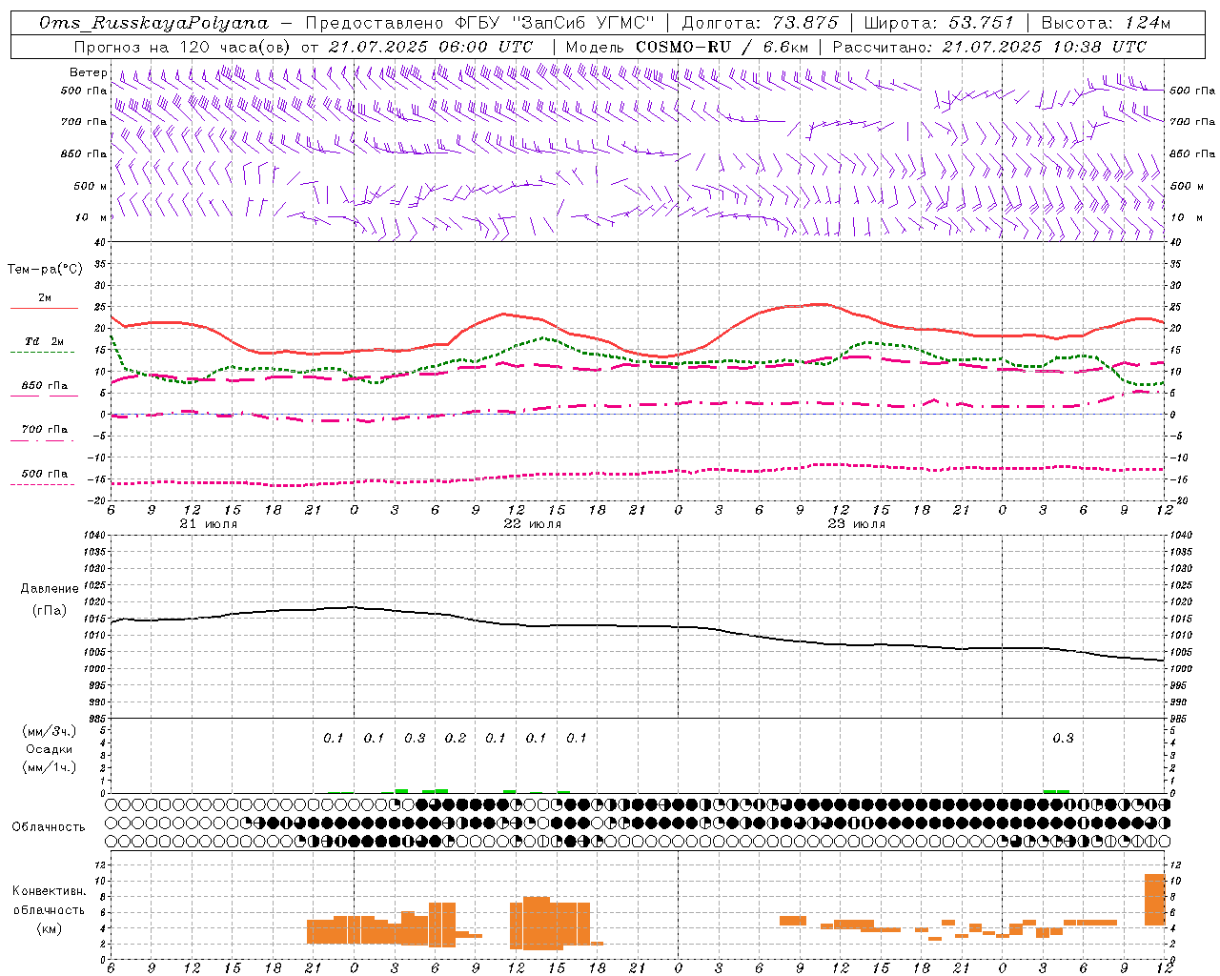Click the Высота: 124м elevation text
This screenshot has height=976, width=1220.
pyautogui.click(x=1106, y=23)
